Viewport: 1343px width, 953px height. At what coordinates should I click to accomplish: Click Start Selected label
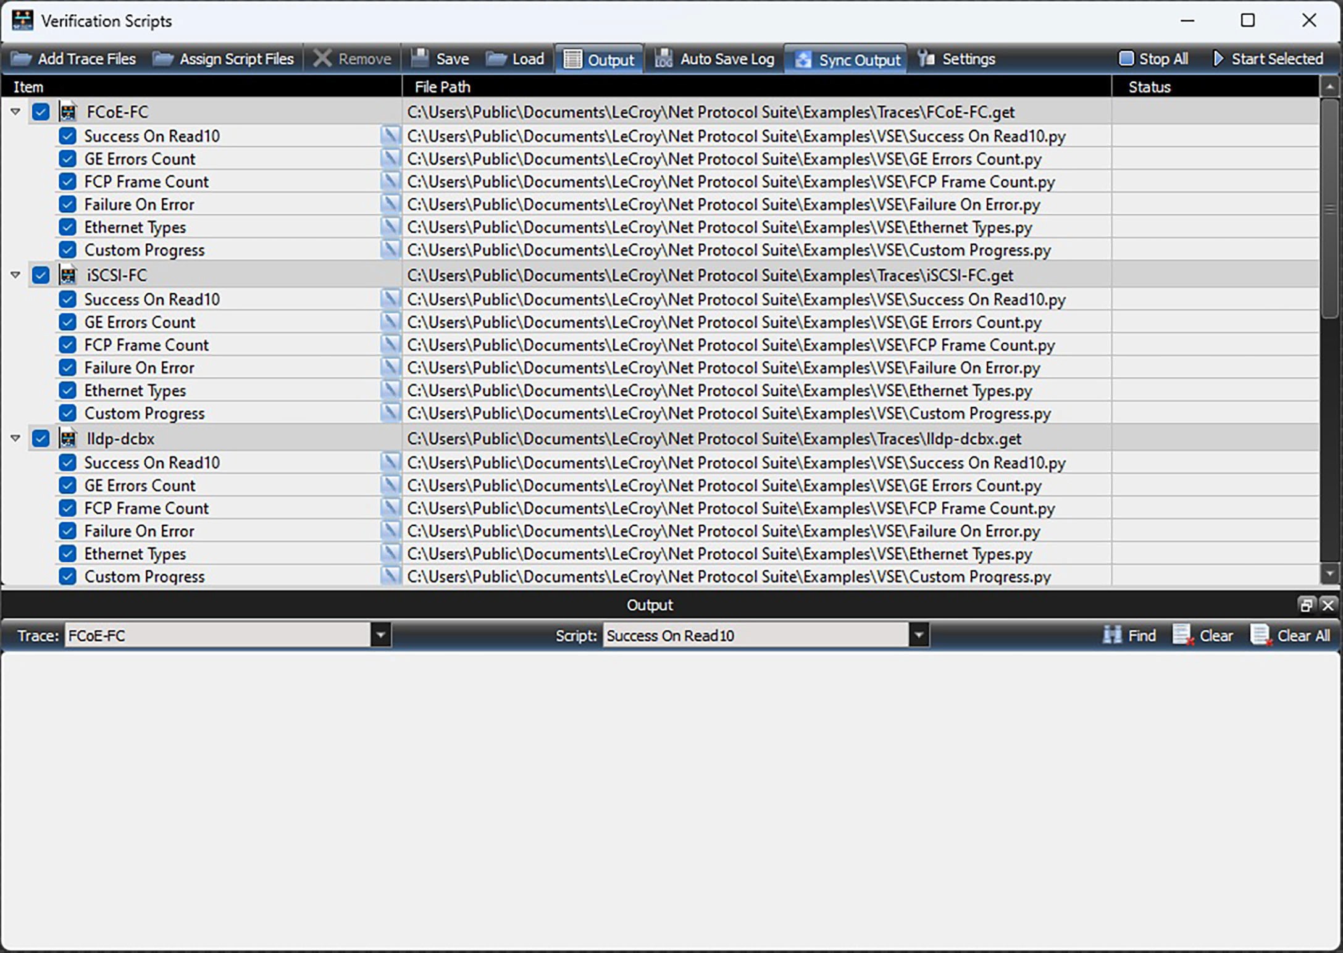(1278, 59)
